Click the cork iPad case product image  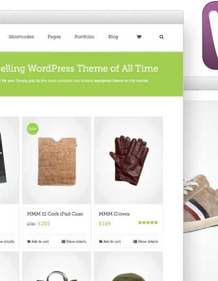coord(57,161)
